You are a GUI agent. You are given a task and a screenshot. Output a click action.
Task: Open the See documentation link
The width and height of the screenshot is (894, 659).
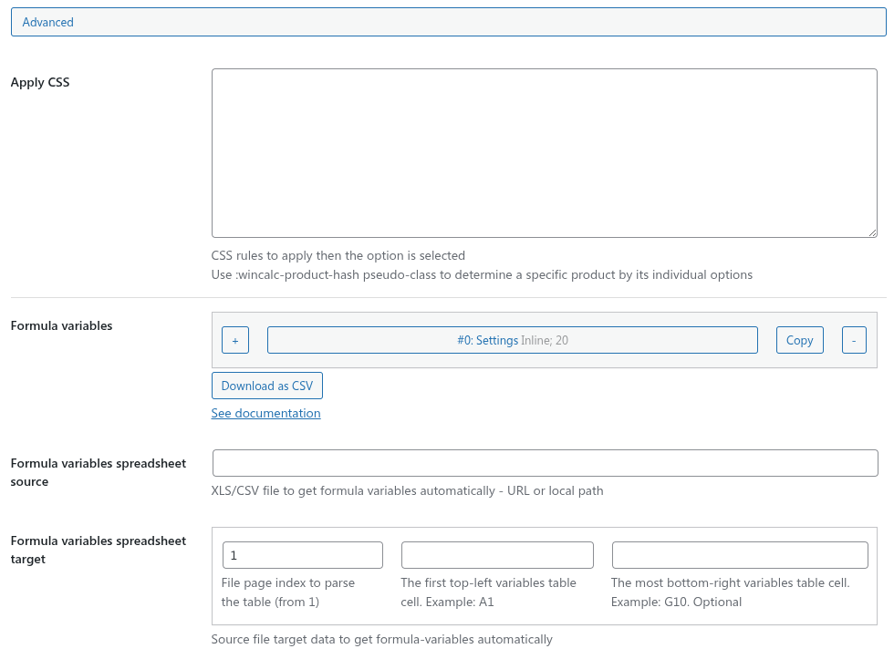[265, 413]
